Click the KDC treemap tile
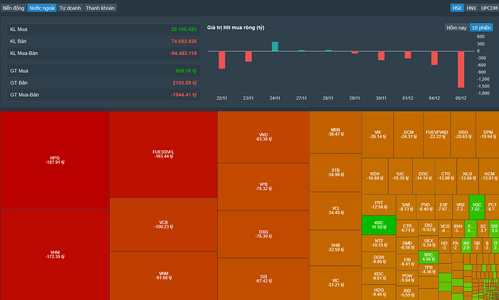The image size is (499, 300). (x=379, y=276)
